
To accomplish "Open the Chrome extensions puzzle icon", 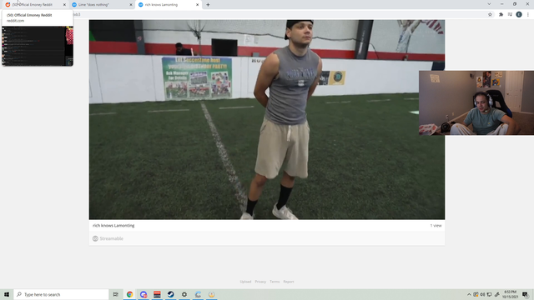I will [x=501, y=15].
